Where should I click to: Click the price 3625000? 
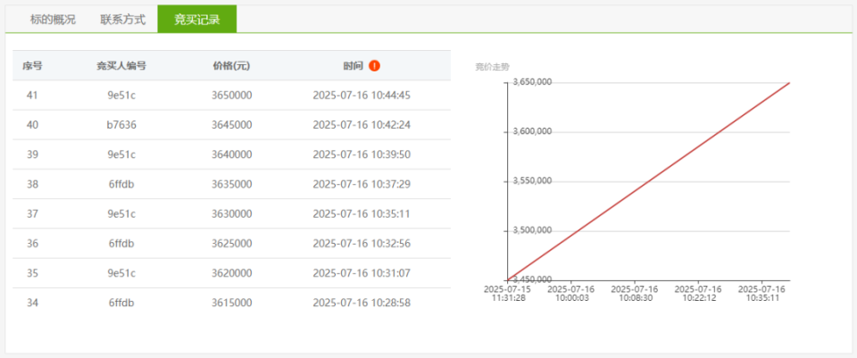coord(232,243)
